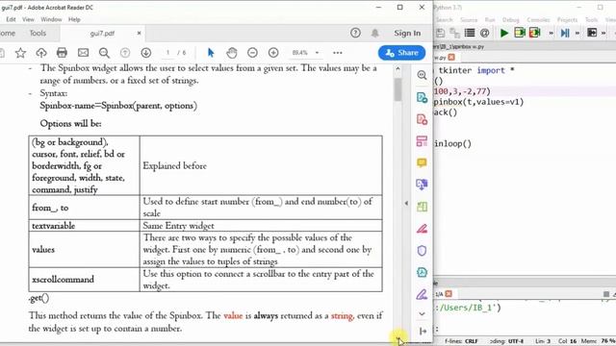Viewport: 616px width, 346px height.
Task: Click the 'textvariable' table cell
Action: pos(84,226)
